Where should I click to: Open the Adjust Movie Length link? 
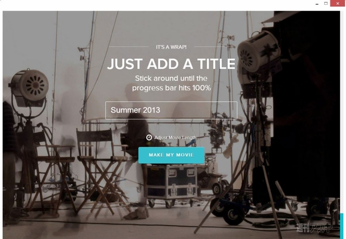point(175,137)
